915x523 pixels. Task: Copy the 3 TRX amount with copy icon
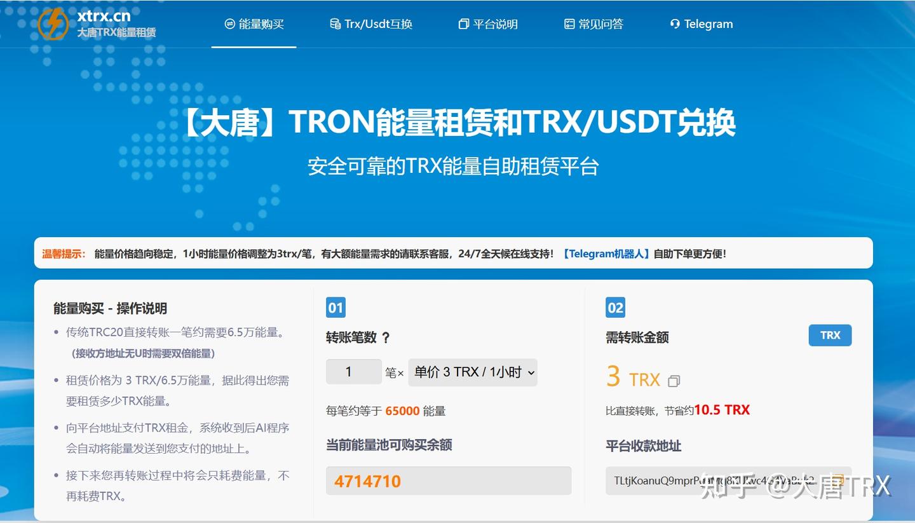click(674, 380)
